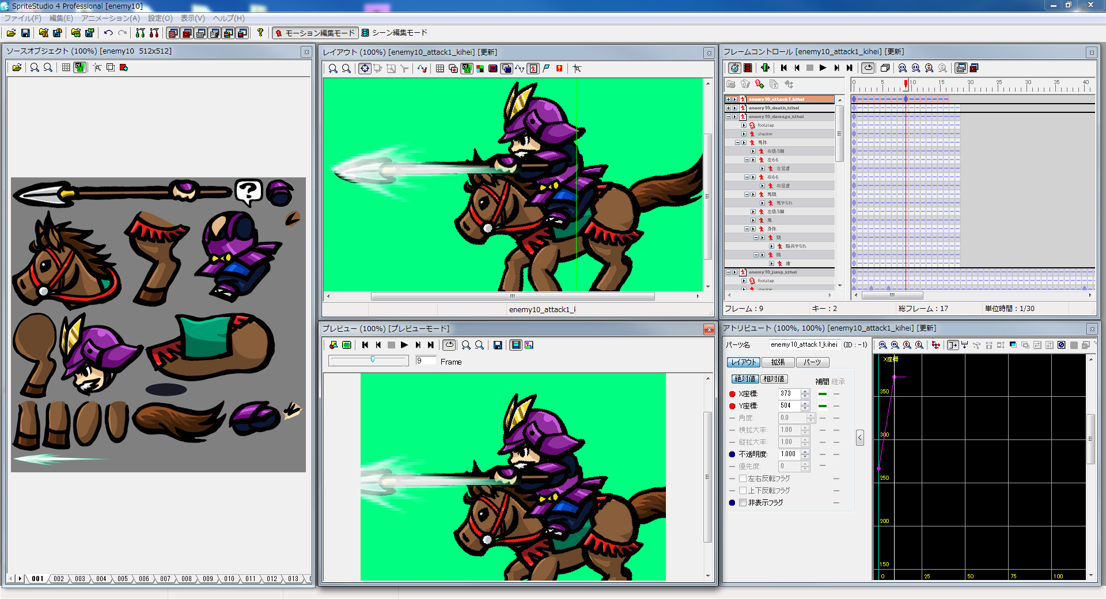1106x599 pixels.
Task: Toggle the 不透明度 blue key indicator
Action: (732, 454)
